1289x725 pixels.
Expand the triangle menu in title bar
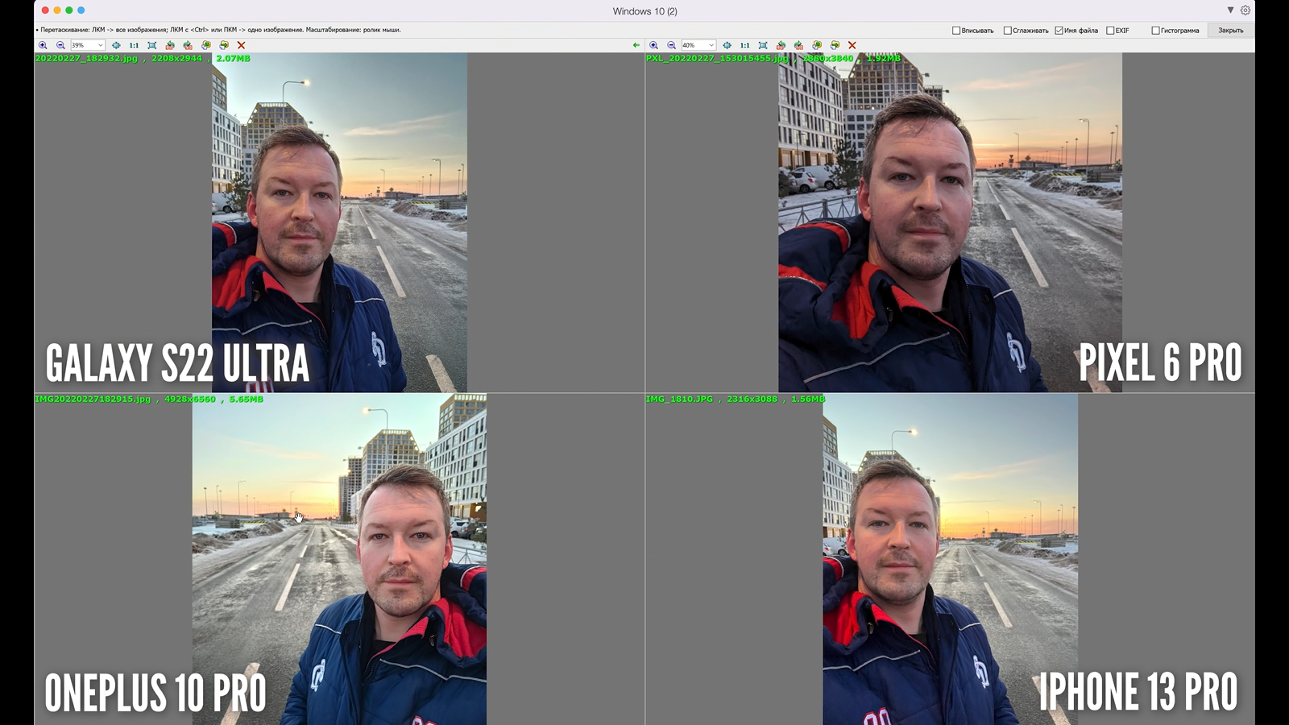pos(1230,10)
